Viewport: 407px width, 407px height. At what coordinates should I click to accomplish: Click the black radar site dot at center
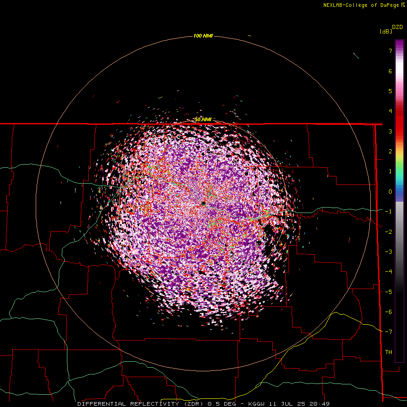204,203
